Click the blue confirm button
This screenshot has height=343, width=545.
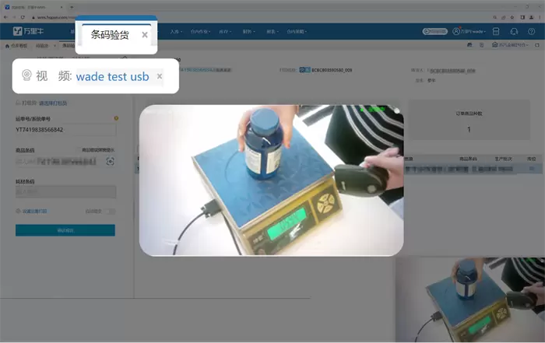click(x=65, y=230)
